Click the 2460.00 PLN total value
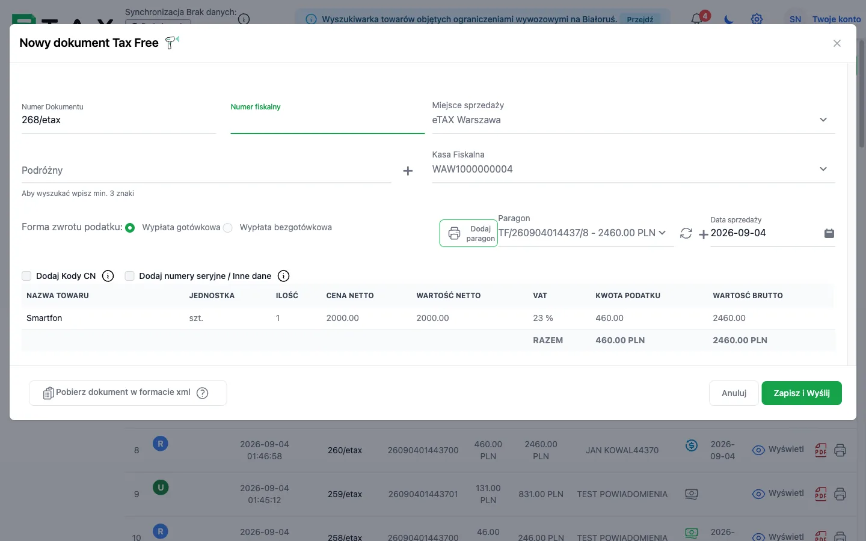Viewport: 866px width, 541px height. coord(740,340)
